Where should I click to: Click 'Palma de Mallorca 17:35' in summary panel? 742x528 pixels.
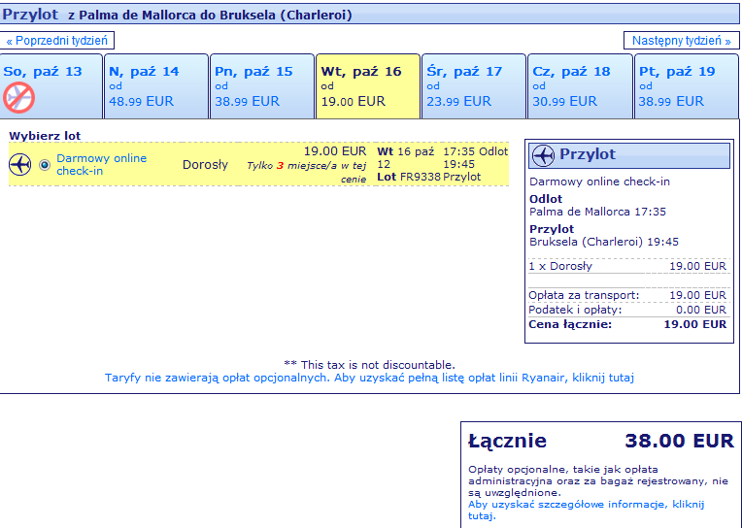[597, 212]
